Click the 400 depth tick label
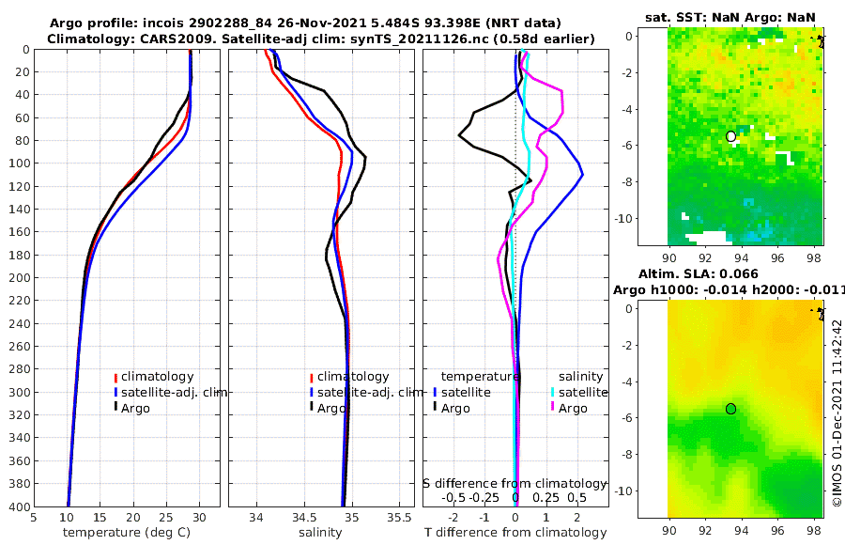This screenshot has width=845, height=545. [x=19, y=506]
